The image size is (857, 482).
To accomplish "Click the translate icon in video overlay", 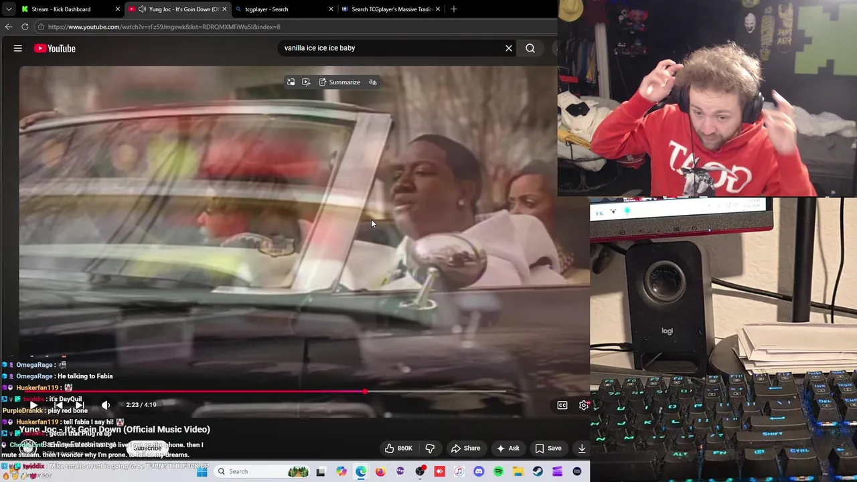I will 373,82.
